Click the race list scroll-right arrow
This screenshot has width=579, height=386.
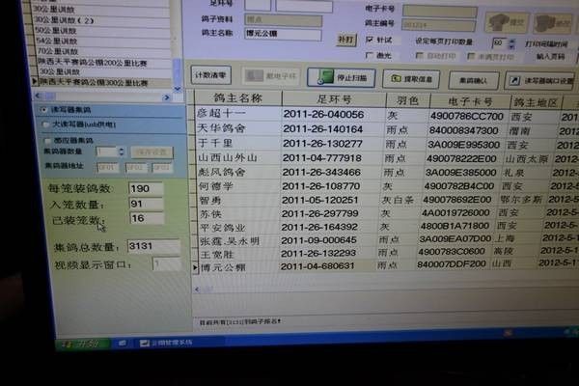pyautogui.click(x=167, y=97)
